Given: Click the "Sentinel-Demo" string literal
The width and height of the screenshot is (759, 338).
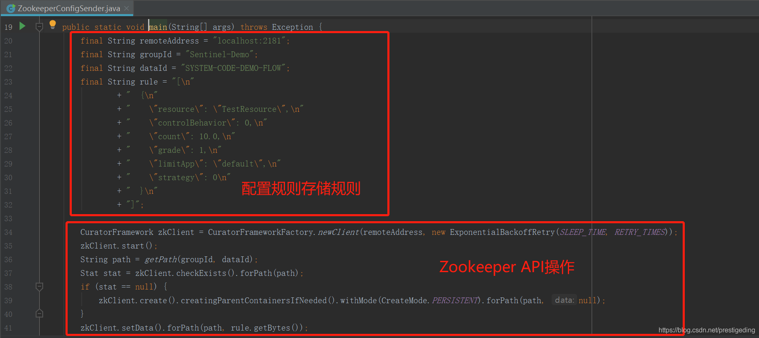Looking at the screenshot, I should coord(219,54).
